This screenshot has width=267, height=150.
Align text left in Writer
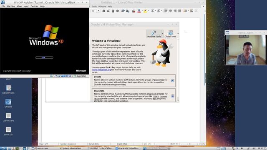pyautogui.click(x=166, y=11)
